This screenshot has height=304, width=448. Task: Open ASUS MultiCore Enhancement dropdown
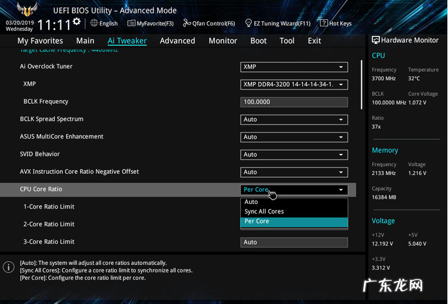[294, 137]
